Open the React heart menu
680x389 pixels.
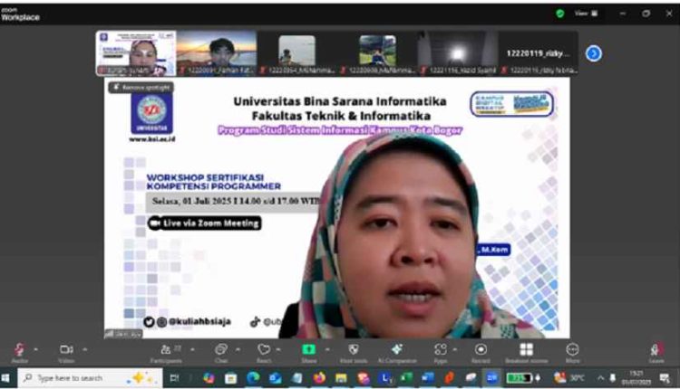pyautogui.click(x=264, y=353)
